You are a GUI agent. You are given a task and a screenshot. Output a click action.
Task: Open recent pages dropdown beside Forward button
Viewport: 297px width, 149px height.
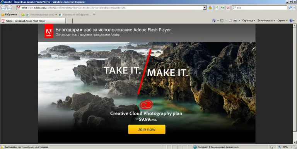[14, 8]
